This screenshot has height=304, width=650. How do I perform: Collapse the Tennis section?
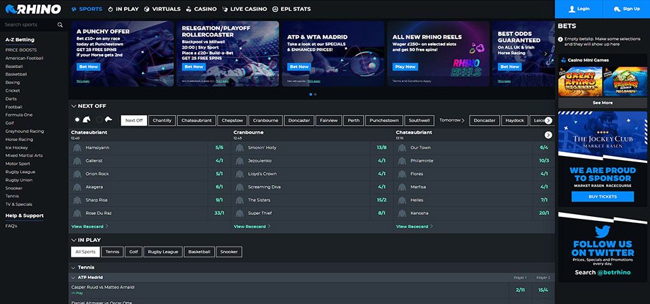click(74, 268)
